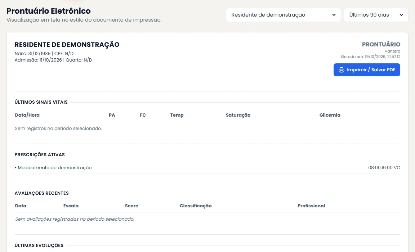The image size is (415, 252).
Task: Click the ÚLTIMOS SINAIS VITAIS section heading
Action: [x=41, y=102]
